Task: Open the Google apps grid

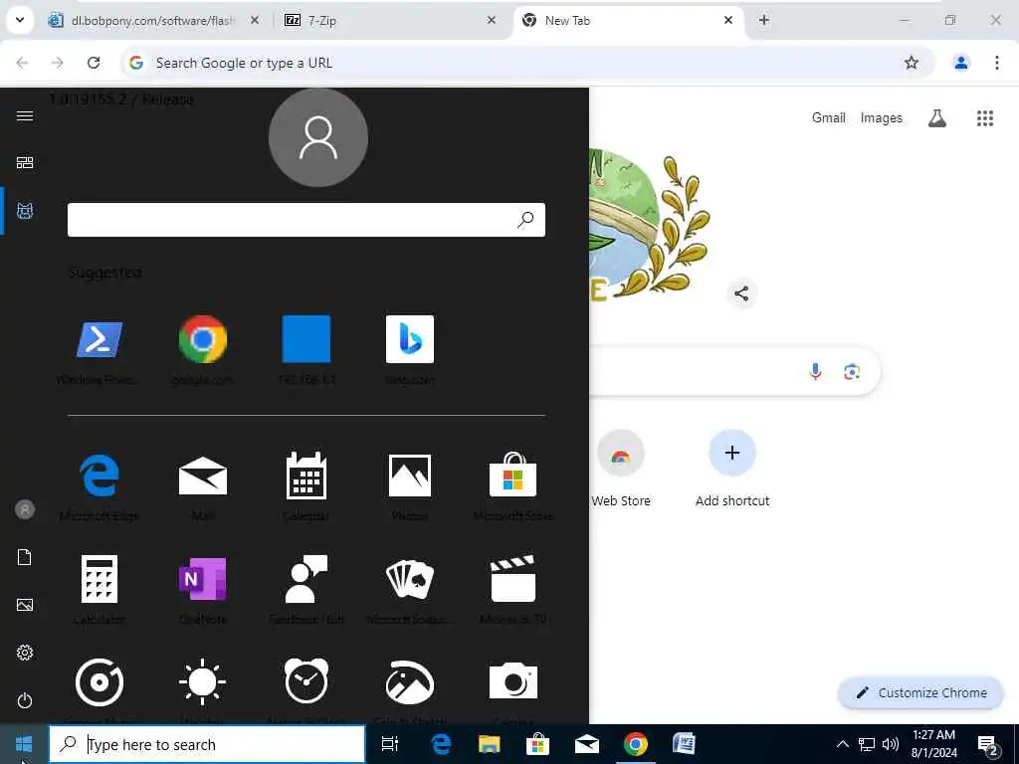Action: point(985,117)
